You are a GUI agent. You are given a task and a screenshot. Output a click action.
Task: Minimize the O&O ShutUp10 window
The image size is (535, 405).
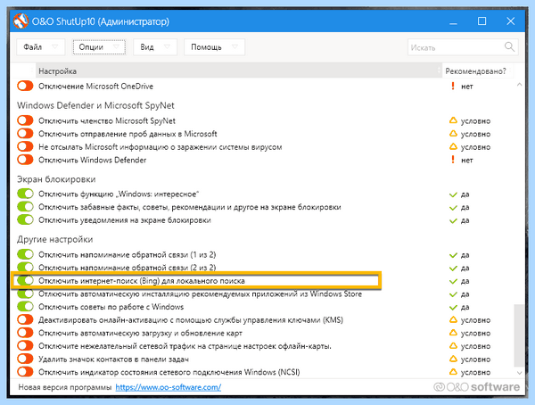pyautogui.click(x=453, y=21)
